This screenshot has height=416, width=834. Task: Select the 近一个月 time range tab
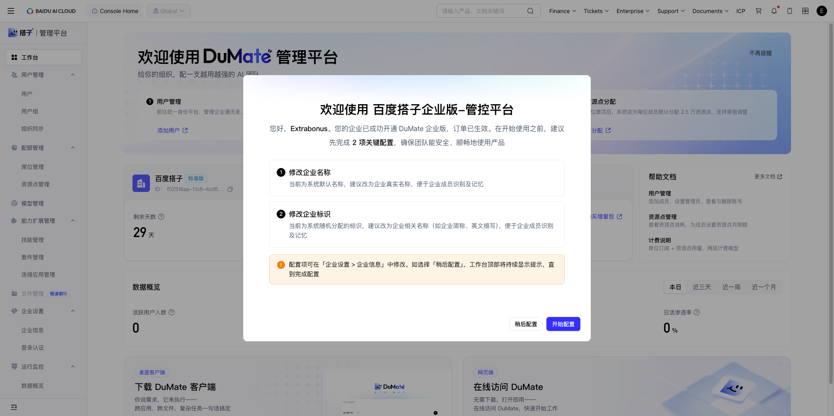[x=764, y=287]
